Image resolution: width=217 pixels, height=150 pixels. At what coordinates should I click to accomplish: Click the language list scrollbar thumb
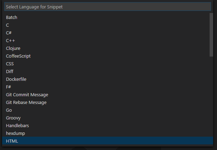tap(211, 35)
